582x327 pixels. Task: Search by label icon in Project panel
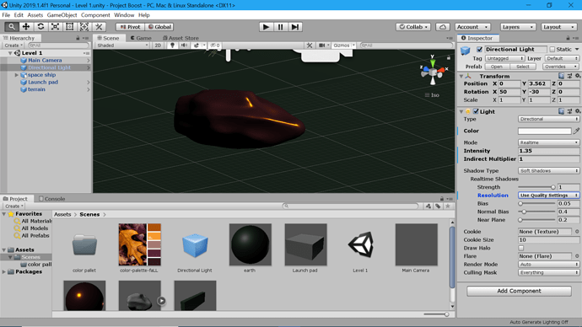438,206
